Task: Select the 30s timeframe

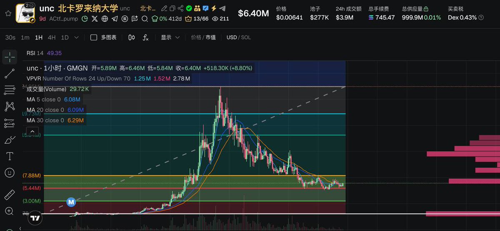Action: click(10, 37)
